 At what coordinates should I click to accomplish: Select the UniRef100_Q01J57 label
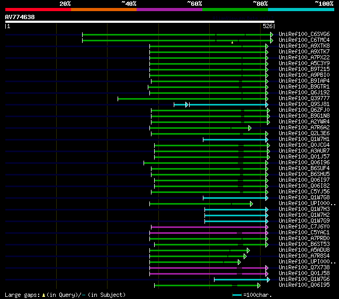[x=304, y=157]
